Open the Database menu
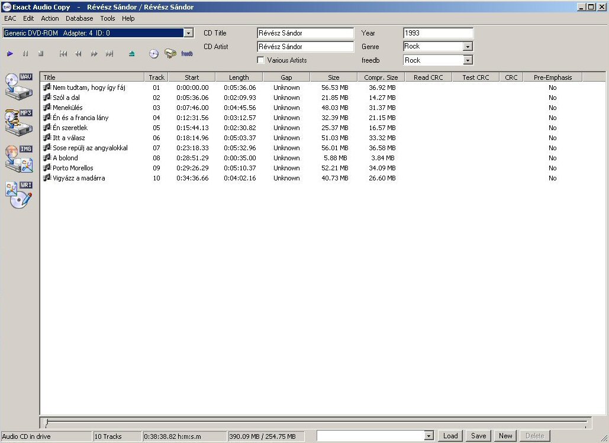609x443 pixels. click(x=79, y=18)
